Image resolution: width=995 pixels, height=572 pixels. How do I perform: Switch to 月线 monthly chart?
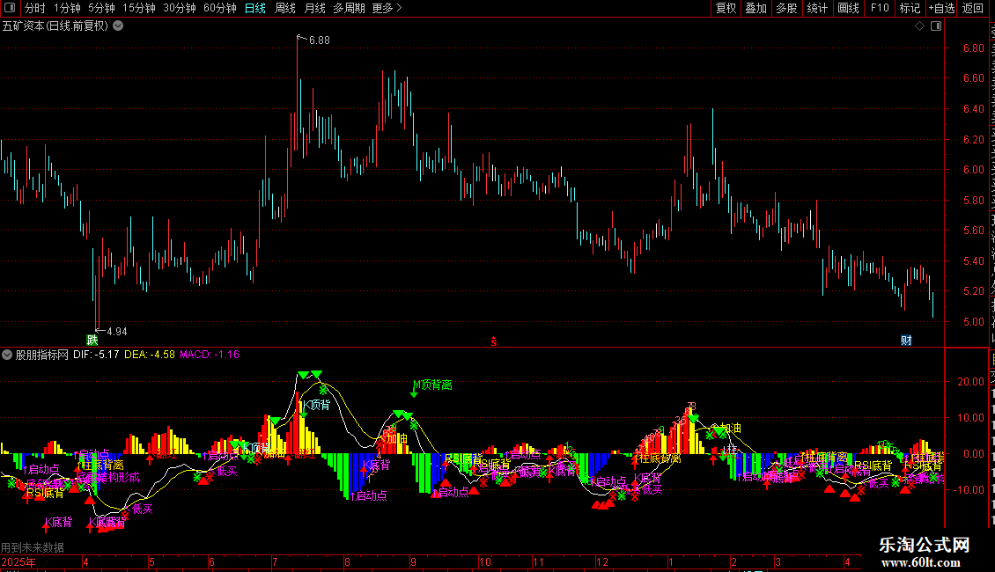314,8
